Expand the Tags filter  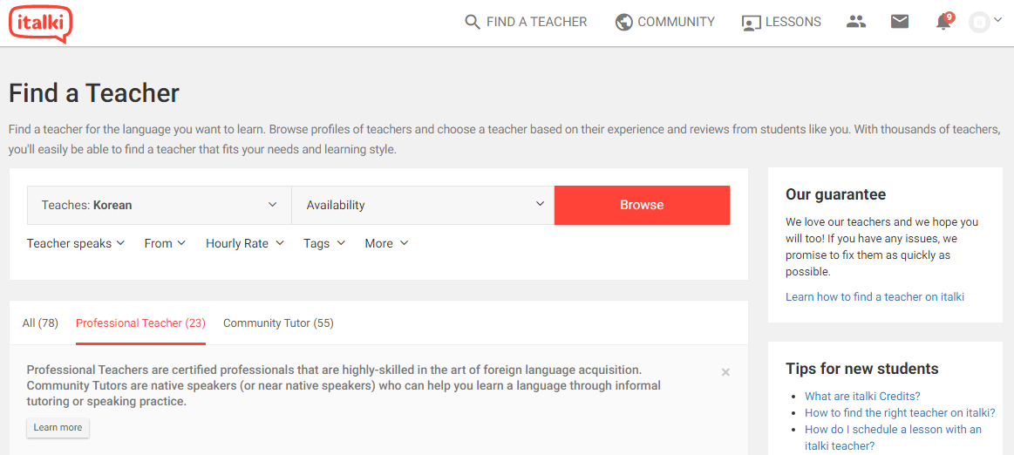pyautogui.click(x=324, y=244)
